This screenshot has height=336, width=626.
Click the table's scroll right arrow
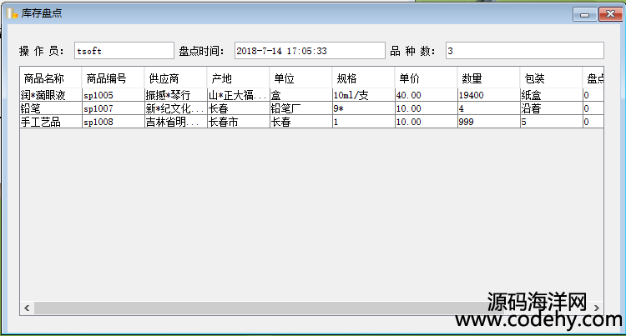(x=597, y=308)
